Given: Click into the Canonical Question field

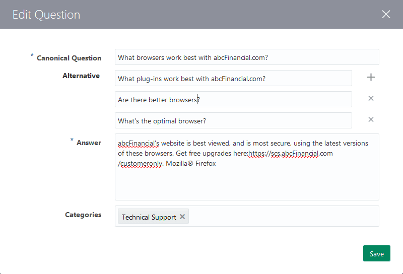Looking at the screenshot, I should point(247,57).
